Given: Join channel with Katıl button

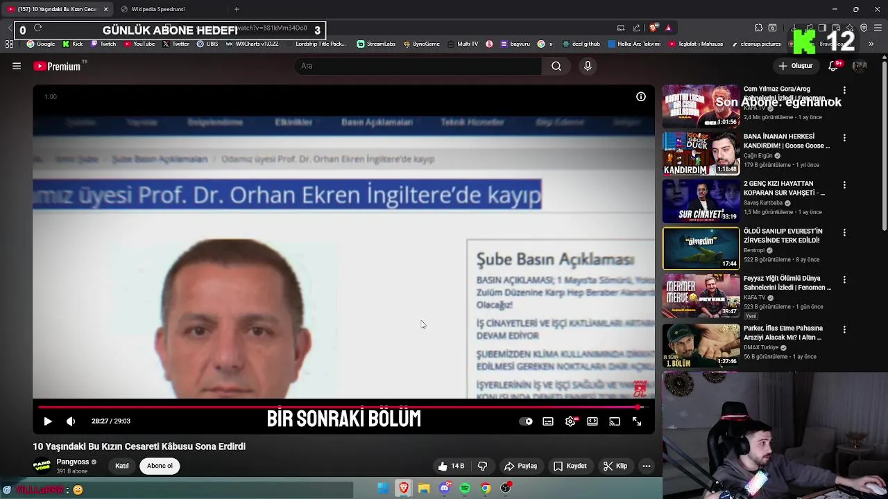Looking at the screenshot, I should coord(122,466).
